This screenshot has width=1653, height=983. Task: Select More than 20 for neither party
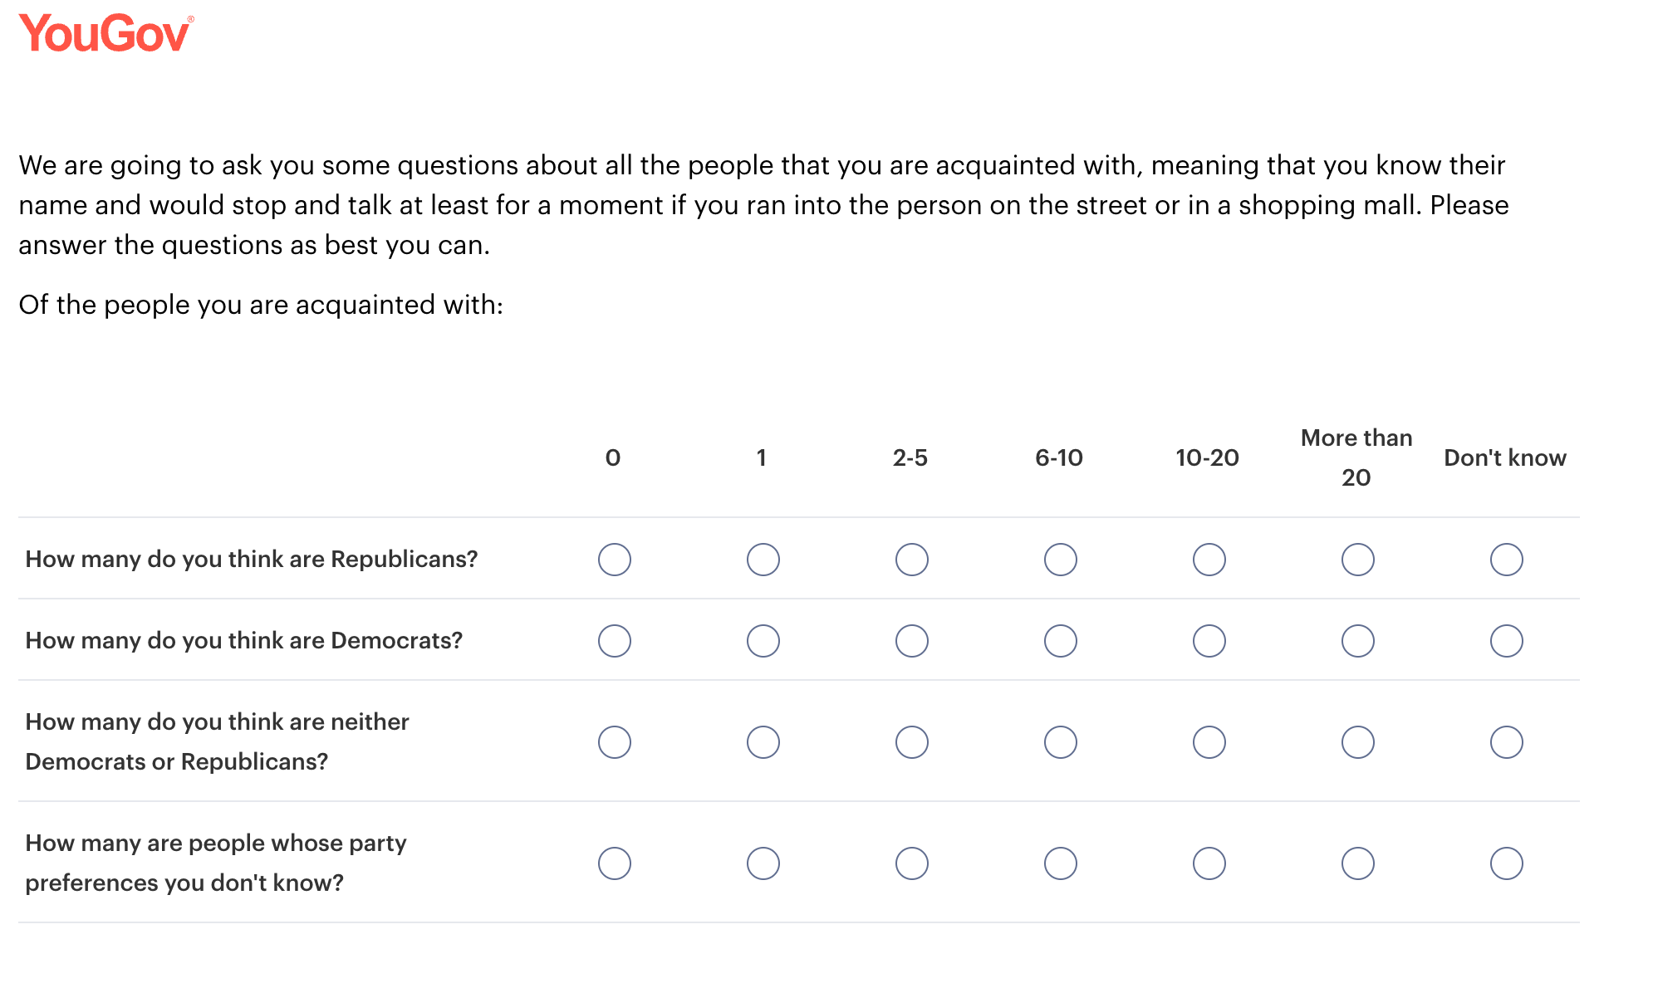1357,742
